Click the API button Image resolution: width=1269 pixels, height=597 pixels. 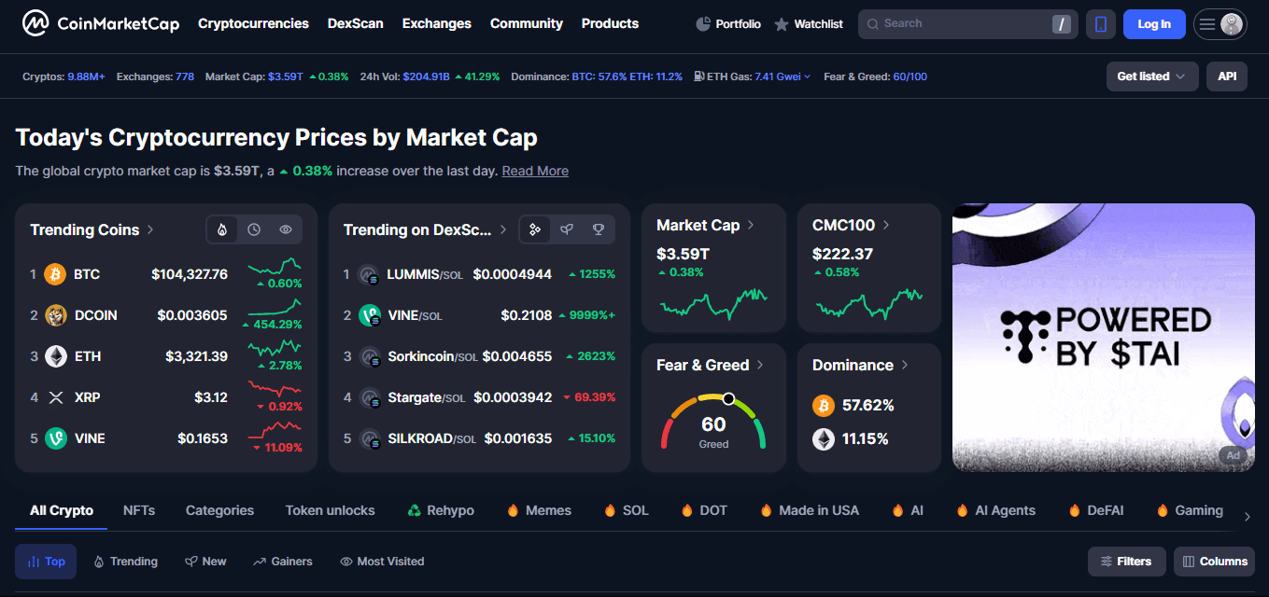pos(1227,76)
